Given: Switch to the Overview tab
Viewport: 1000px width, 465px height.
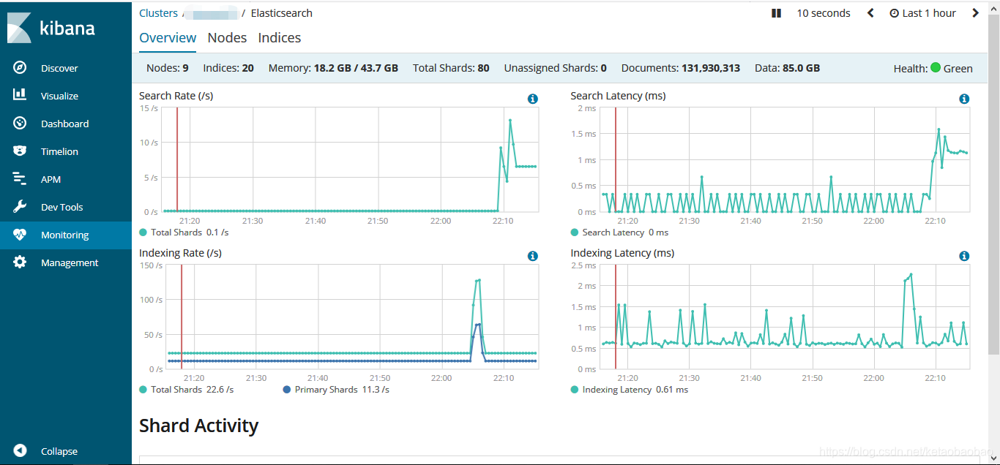Looking at the screenshot, I should pyautogui.click(x=168, y=38).
